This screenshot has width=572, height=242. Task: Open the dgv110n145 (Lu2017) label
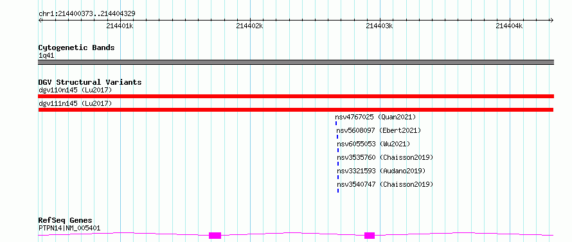75,90
